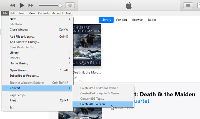Image resolution: width=200 pixels, height=119 pixels.
Task: Open the File menu
Action: pyautogui.click(x=5, y=13)
